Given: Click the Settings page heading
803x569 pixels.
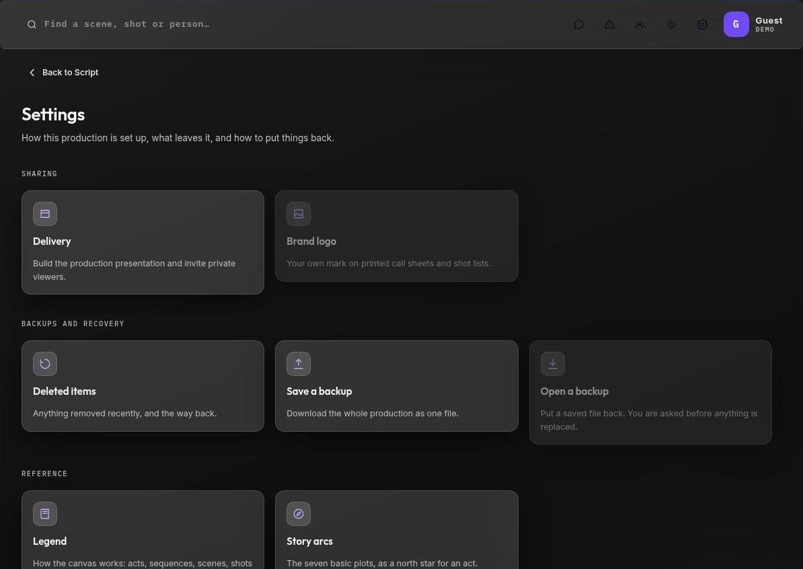Looking at the screenshot, I should tap(53, 114).
